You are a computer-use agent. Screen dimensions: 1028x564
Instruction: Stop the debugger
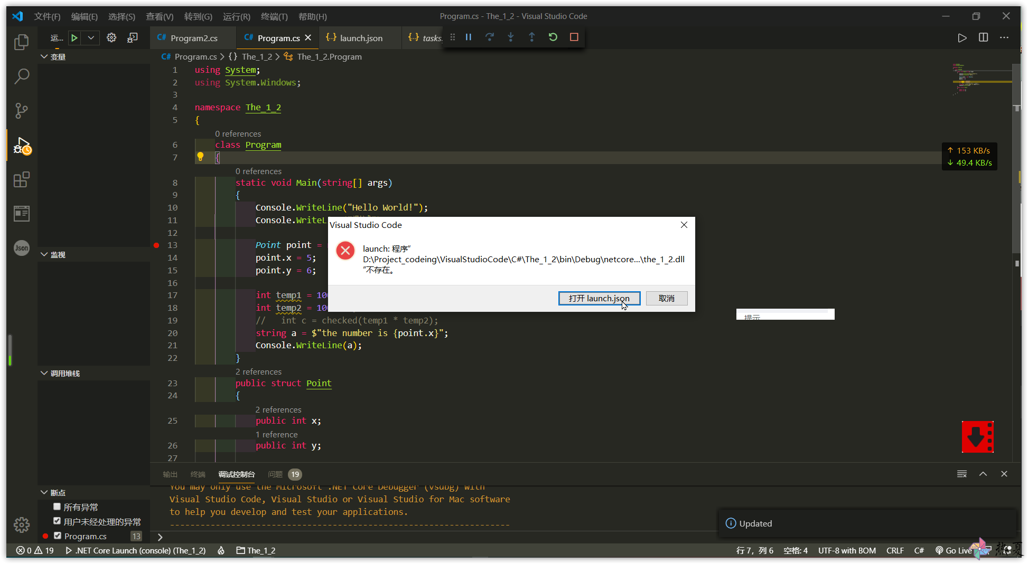pyautogui.click(x=574, y=37)
